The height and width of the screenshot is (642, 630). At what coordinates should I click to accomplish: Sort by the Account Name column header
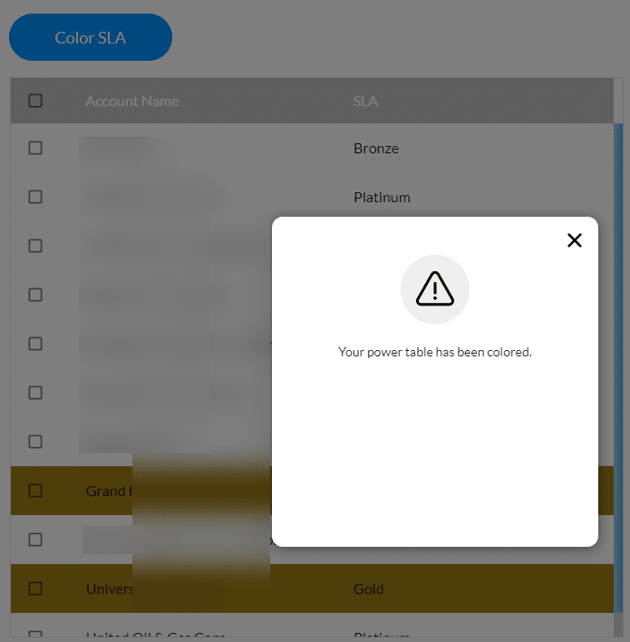pos(131,102)
